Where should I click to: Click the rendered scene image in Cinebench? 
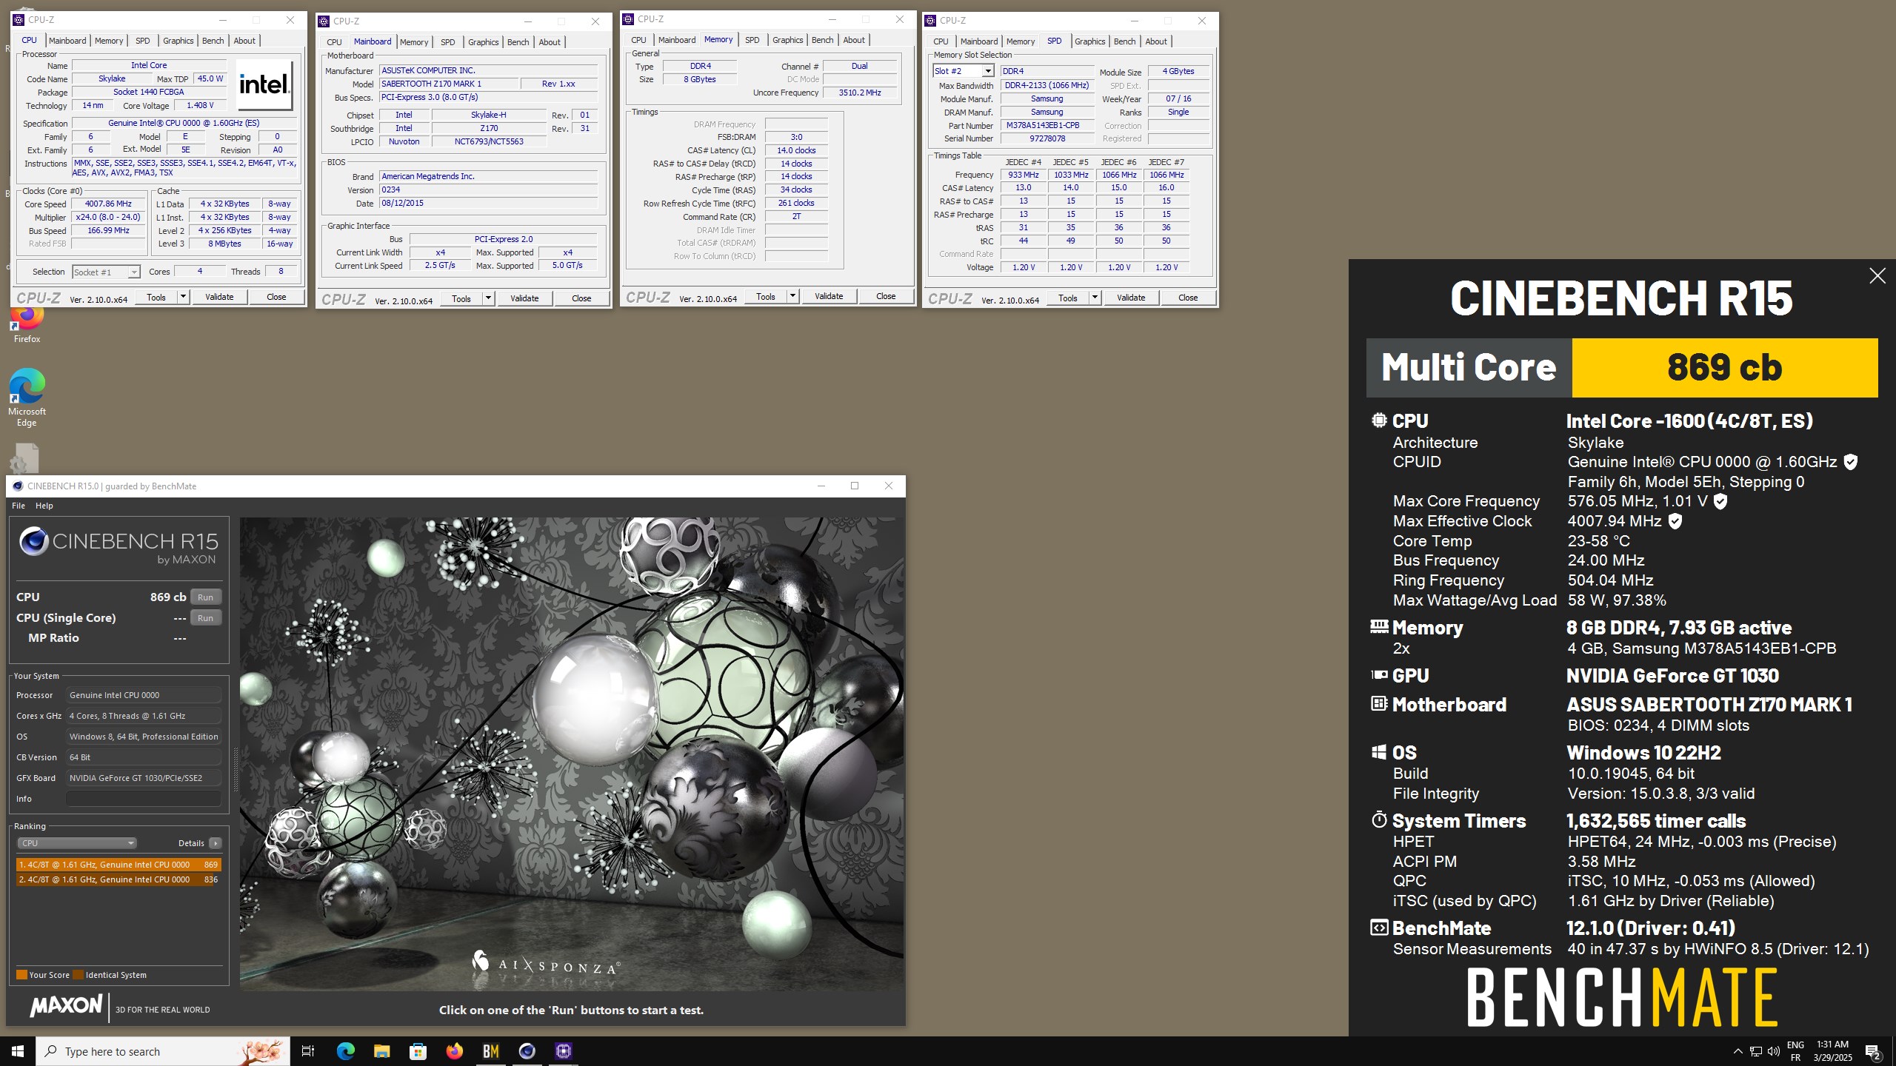coord(571,754)
